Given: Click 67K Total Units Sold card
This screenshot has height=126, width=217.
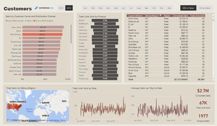Looking at the screenshot, I should (203, 105).
